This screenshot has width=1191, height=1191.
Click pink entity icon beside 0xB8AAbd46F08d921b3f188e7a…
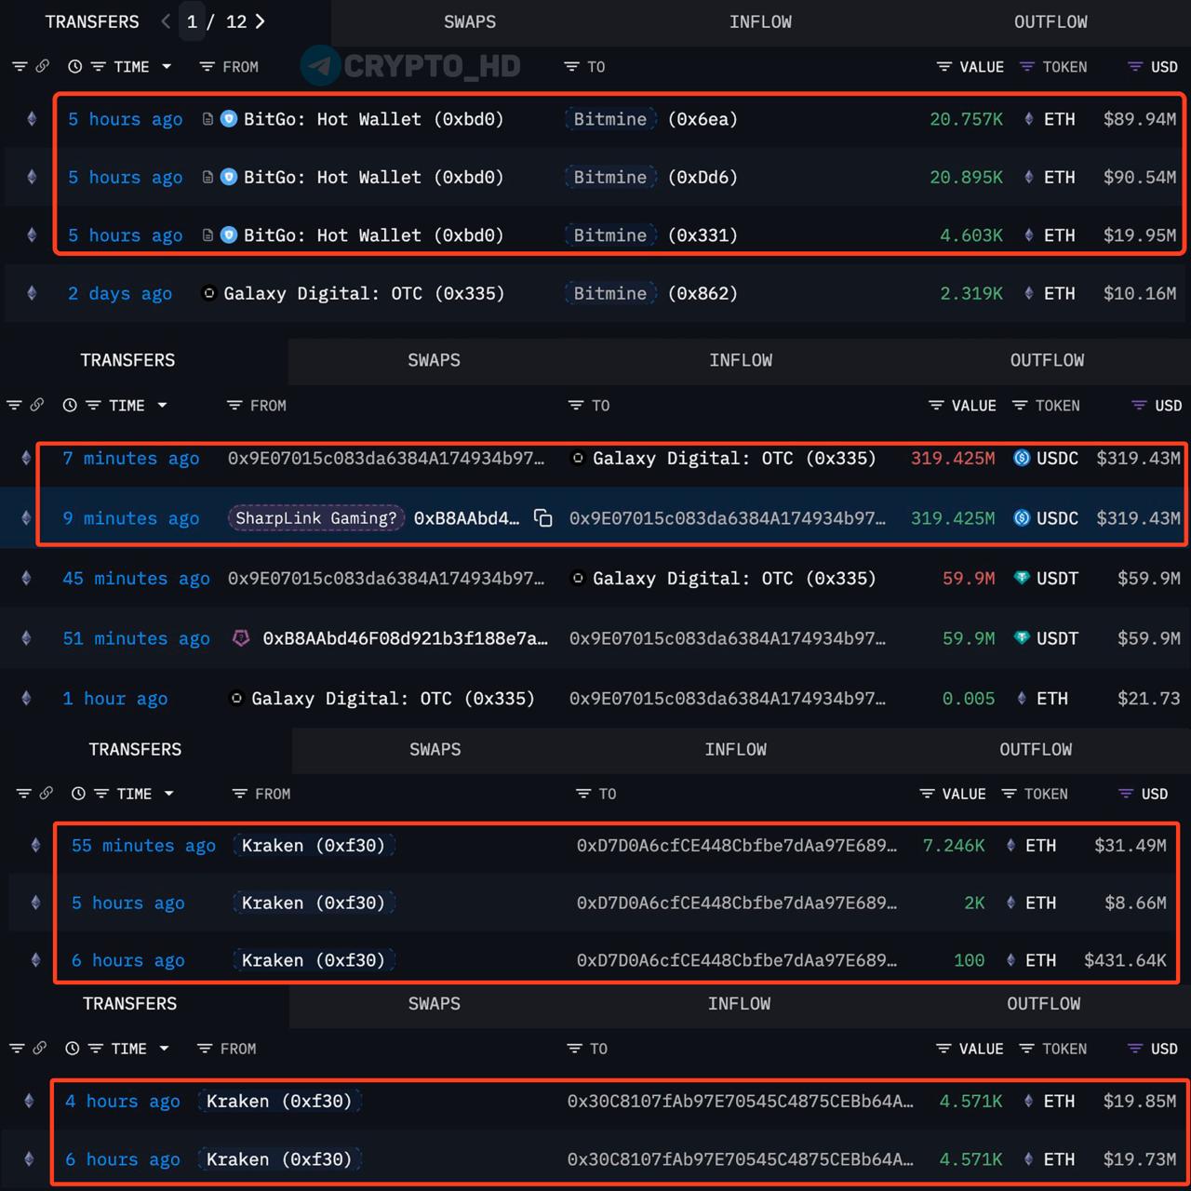pos(241,638)
